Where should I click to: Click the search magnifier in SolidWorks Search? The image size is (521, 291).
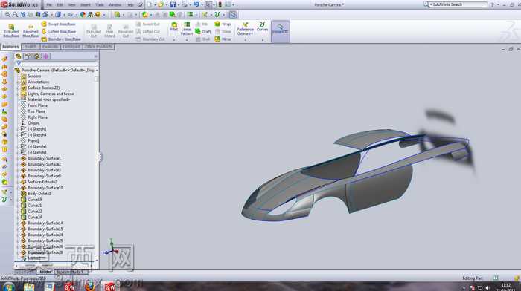426,4
